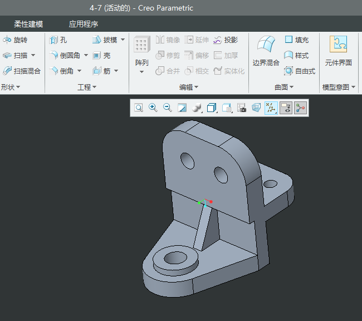
Task: Open the Pattern (阵列) dropdown arrow
Action: tap(141, 72)
